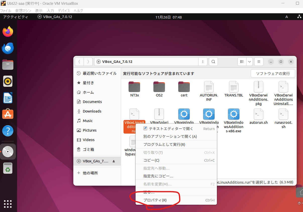
Task: Go back with the left arrow button
Action: coord(79,62)
